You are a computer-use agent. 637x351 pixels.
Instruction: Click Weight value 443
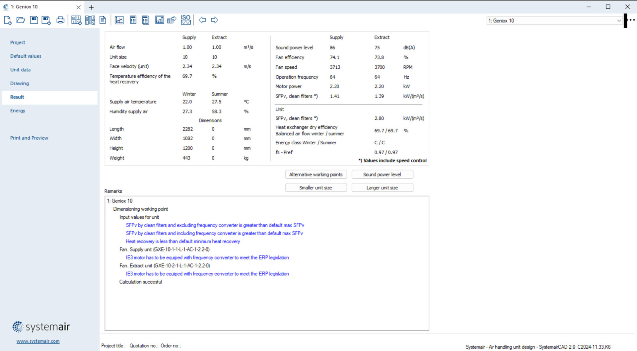[186, 158]
